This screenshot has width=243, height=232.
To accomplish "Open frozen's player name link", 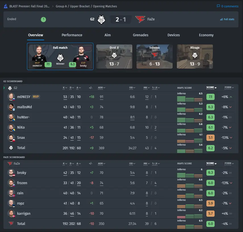I will [x=22, y=183].
